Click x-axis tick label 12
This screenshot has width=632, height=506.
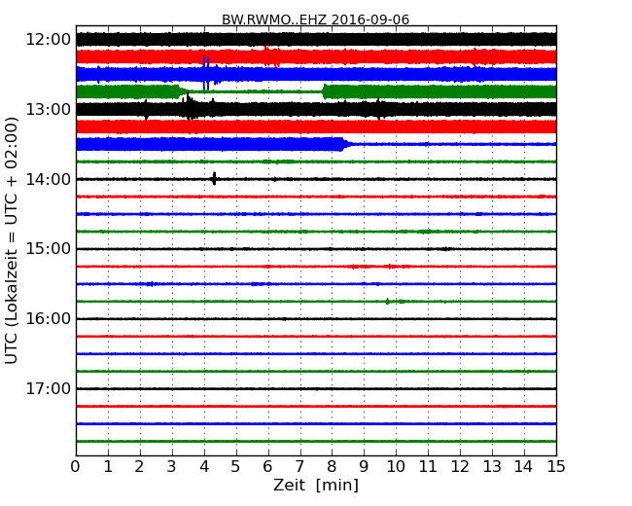(460, 467)
